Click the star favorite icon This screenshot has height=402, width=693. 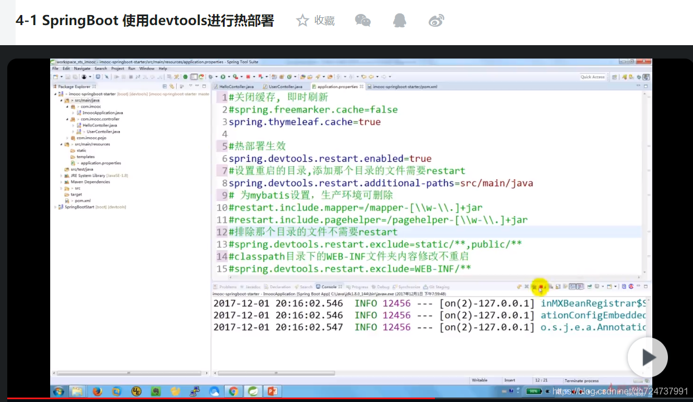[x=303, y=21]
